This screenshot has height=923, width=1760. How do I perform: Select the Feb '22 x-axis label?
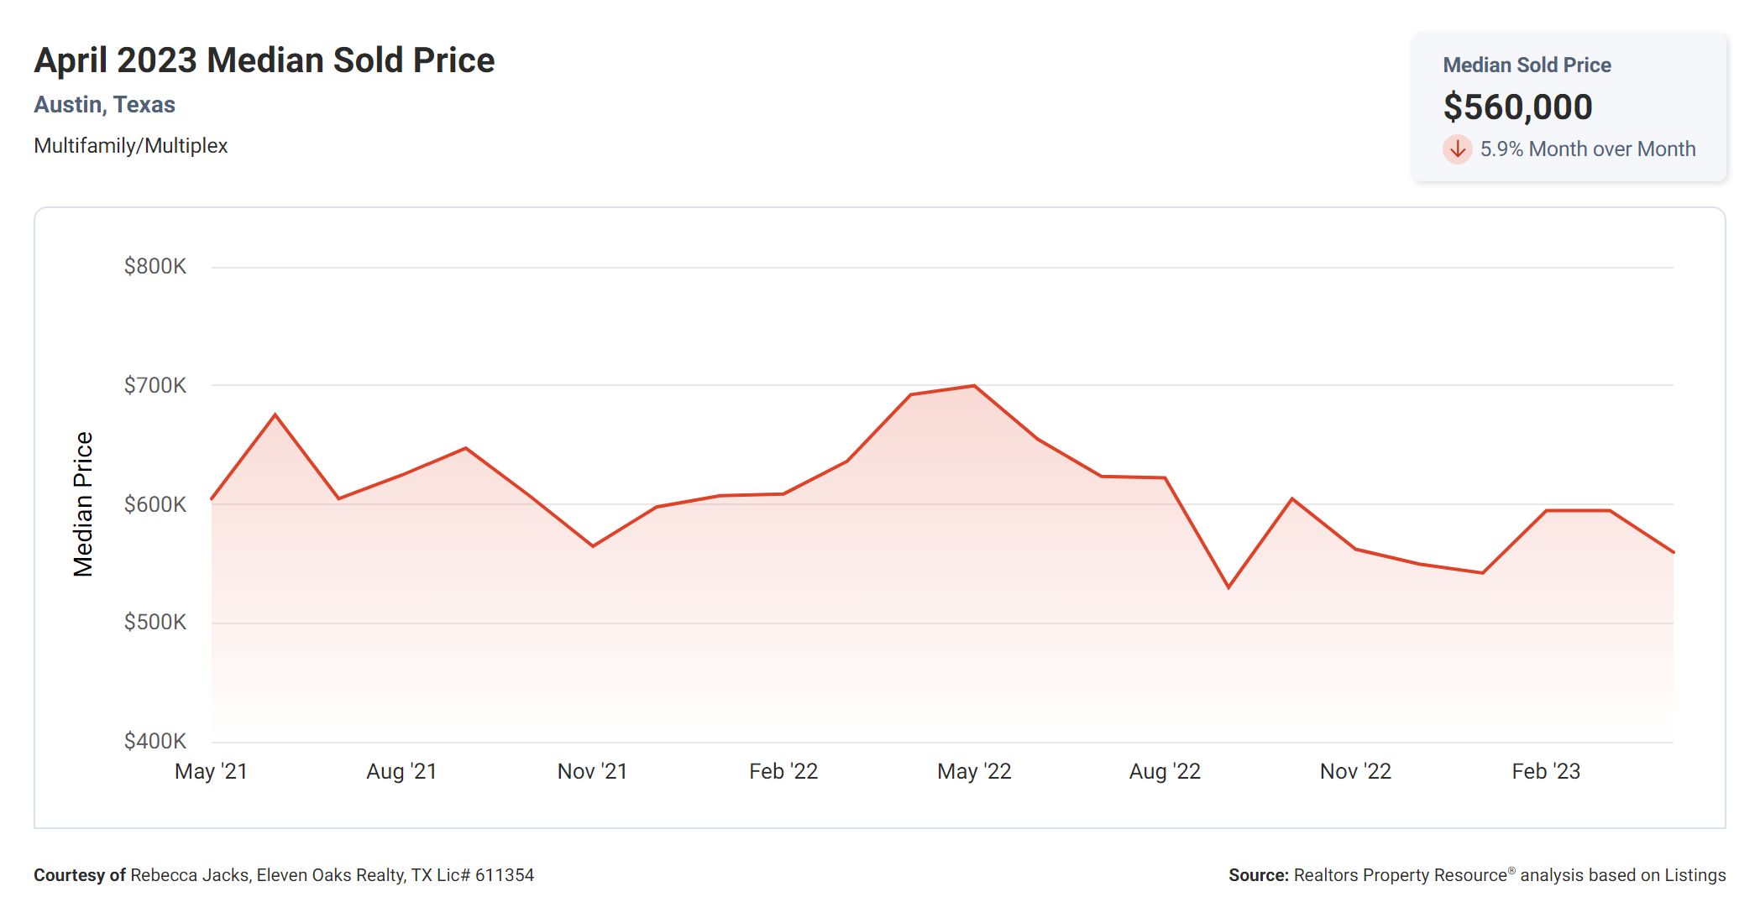(x=783, y=772)
